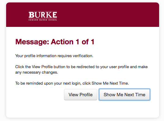Click the Edmund Burke School subtitle
This screenshot has width=164, height=121.
click(x=43, y=20)
